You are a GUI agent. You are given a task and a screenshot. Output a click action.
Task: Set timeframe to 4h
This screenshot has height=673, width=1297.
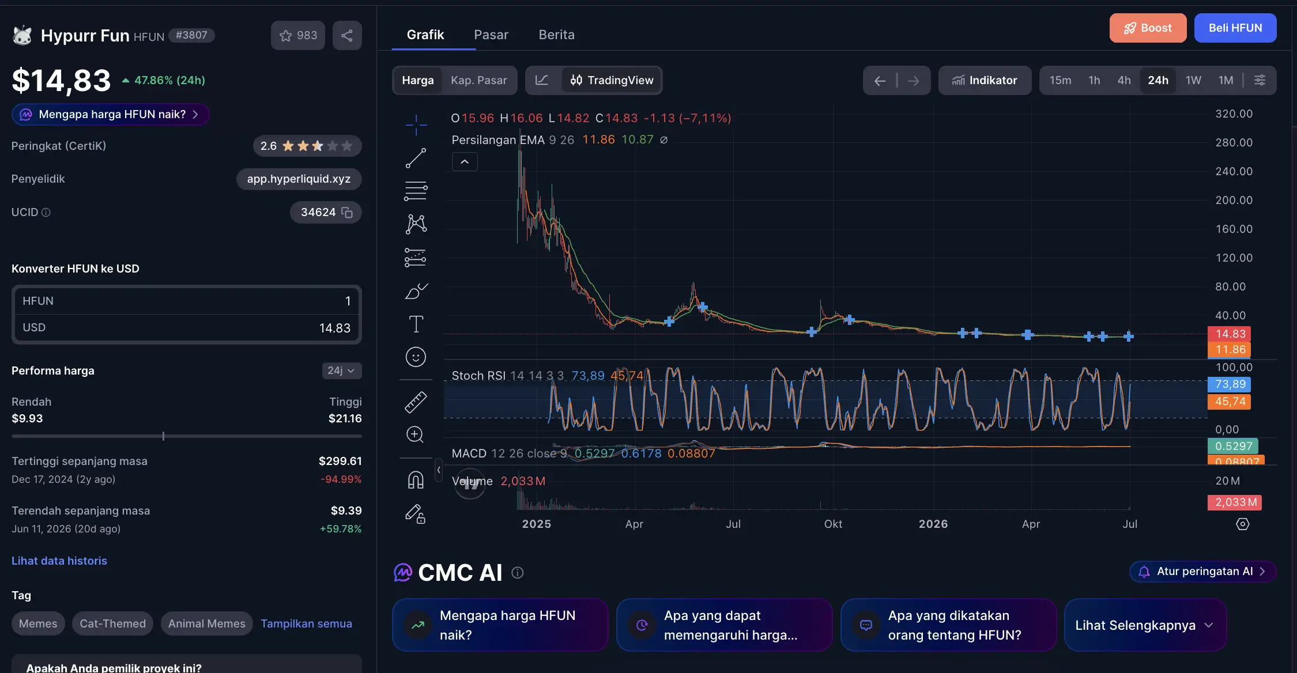click(x=1123, y=80)
